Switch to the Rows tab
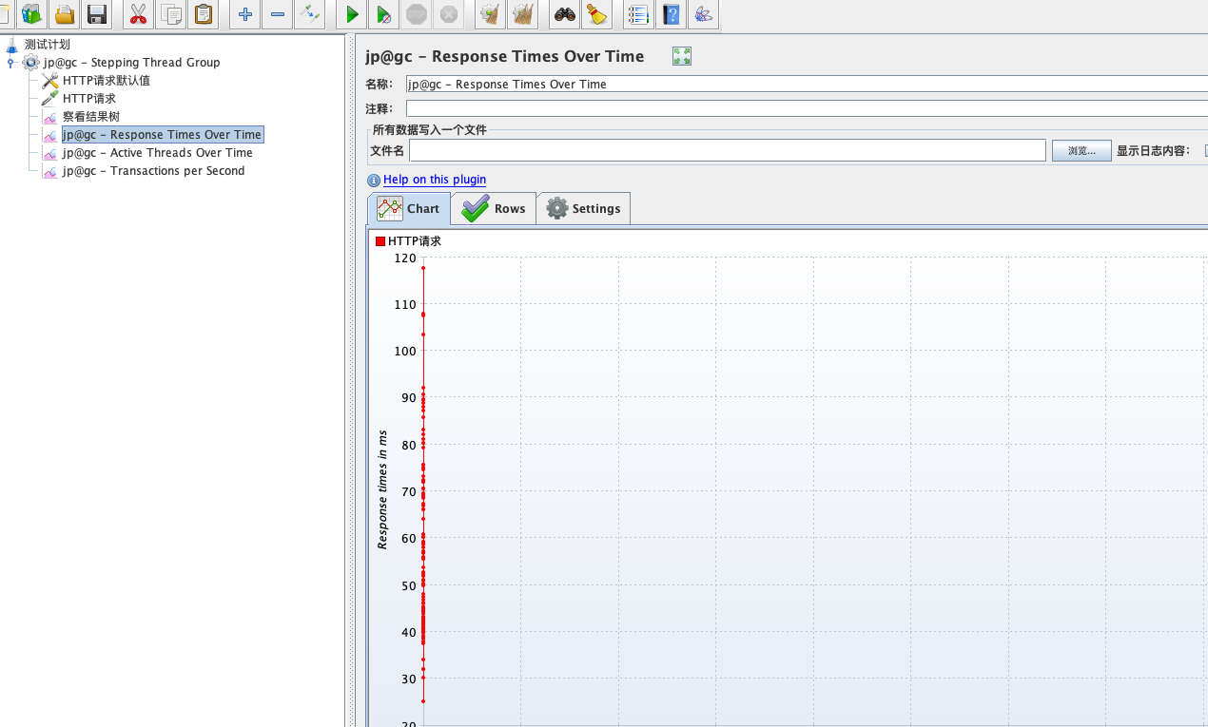The height and width of the screenshot is (727, 1208). click(493, 209)
